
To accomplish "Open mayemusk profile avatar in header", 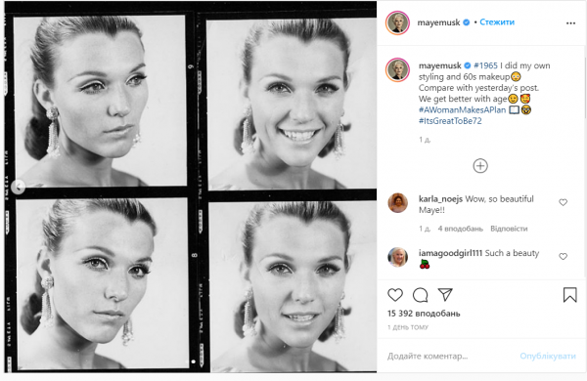I will [397, 22].
